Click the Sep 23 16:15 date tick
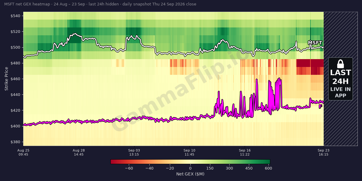The height and width of the screenshot is (181, 362). click(323, 152)
